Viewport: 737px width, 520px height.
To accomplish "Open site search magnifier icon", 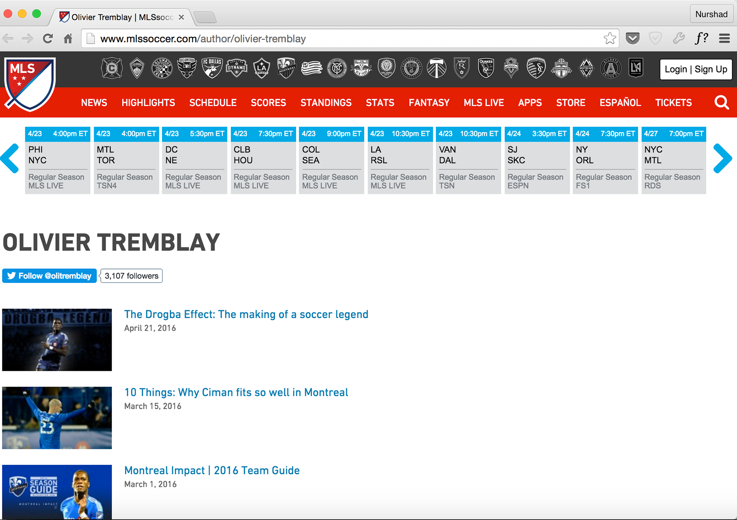I will click(721, 102).
